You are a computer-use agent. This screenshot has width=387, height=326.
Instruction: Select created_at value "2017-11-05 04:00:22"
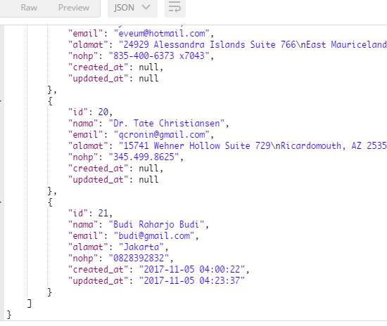[x=192, y=269]
